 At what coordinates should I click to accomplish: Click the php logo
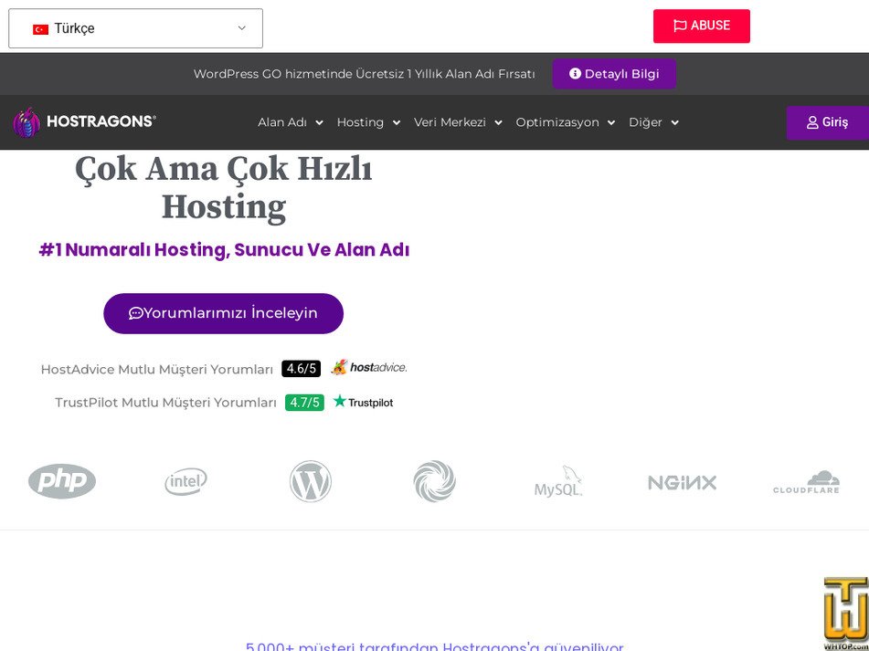pyautogui.click(x=61, y=481)
